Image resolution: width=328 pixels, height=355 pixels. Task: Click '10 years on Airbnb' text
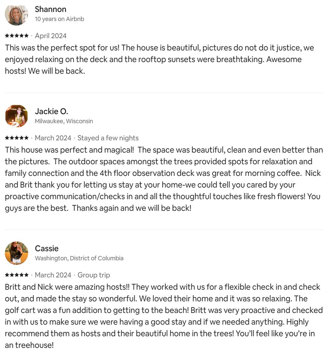59,19
